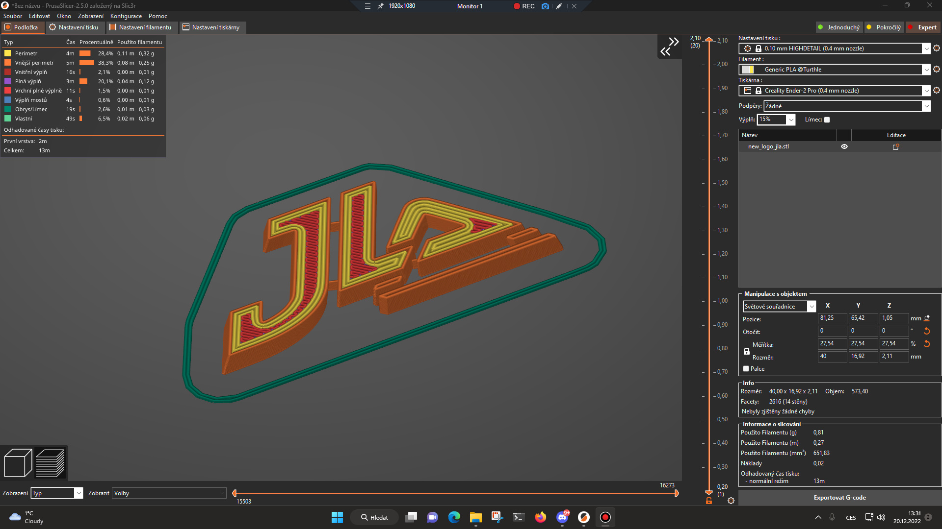Click the edit icon for new_logo_jla.stl in Editace column
This screenshot has width=942, height=529.
(896, 146)
